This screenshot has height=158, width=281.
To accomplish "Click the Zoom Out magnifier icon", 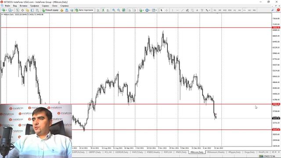I will [x=119, y=10].
